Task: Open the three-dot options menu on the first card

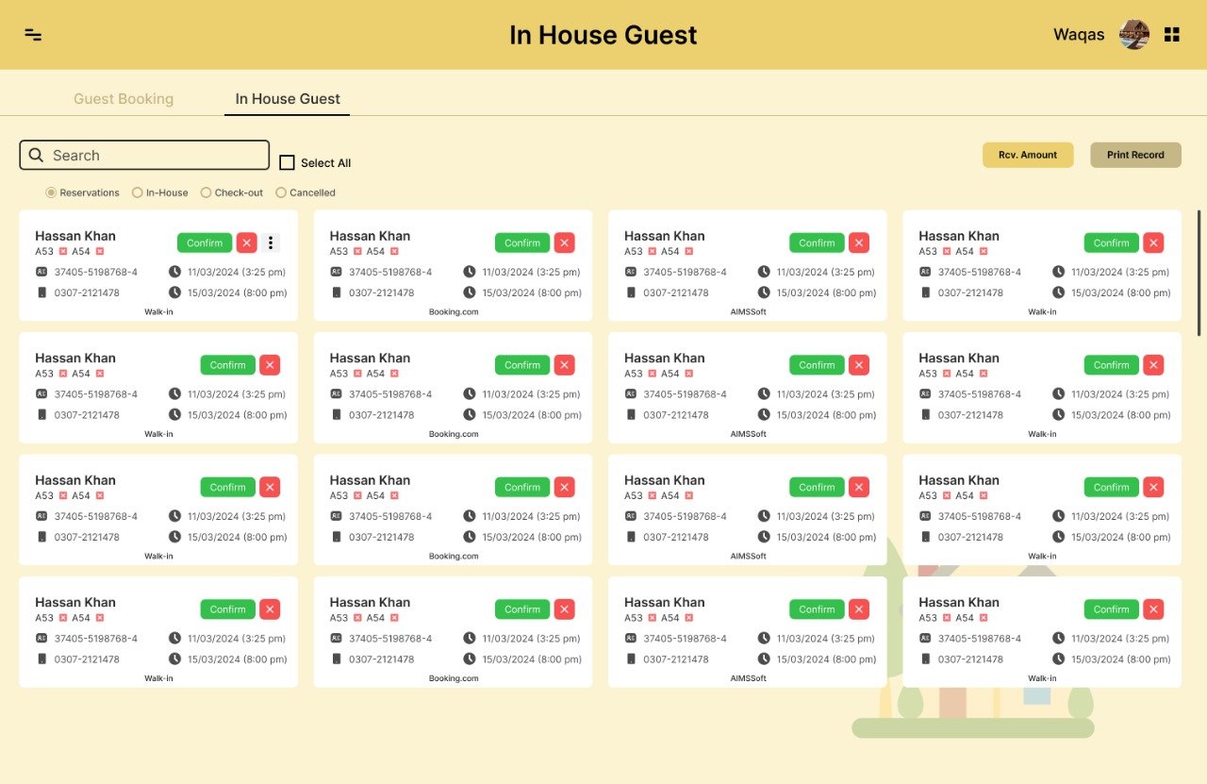Action: 271,242
